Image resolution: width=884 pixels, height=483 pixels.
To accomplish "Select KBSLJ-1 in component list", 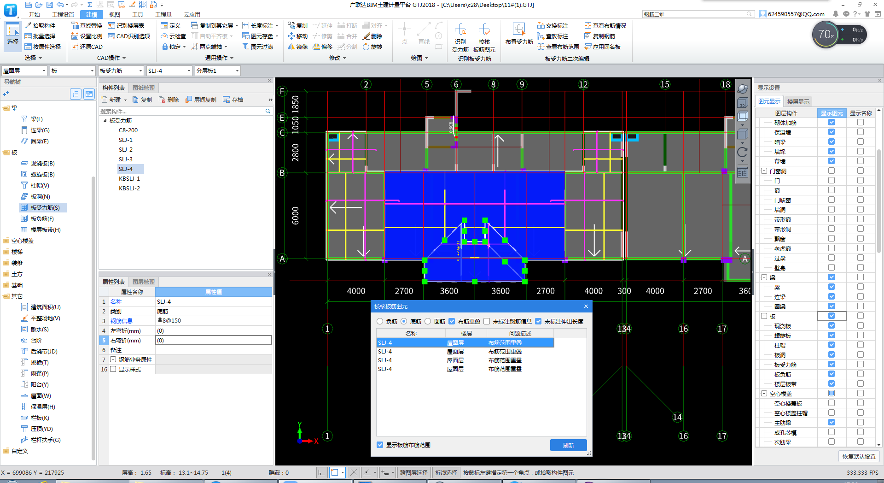I will point(129,178).
